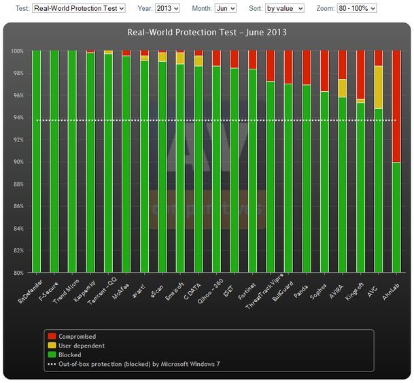
Task: Click the dotted-line legend marker for Windows 7
Action: pos(52,364)
